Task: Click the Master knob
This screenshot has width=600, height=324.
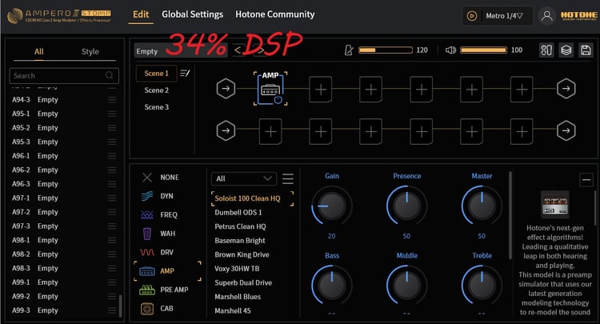Action: pos(482,206)
